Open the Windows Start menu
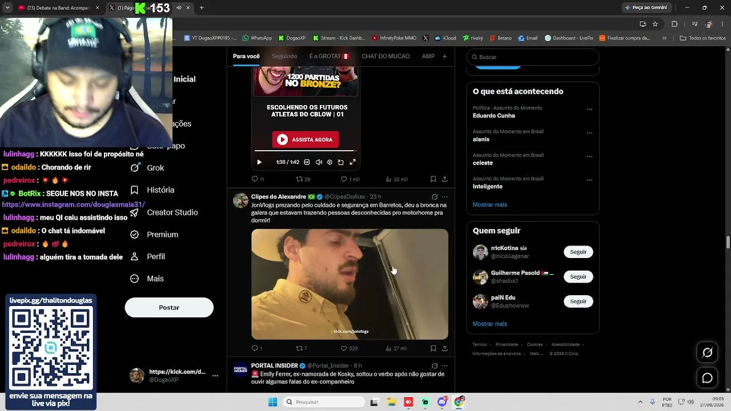Image resolution: width=731 pixels, height=411 pixels. 273,402
